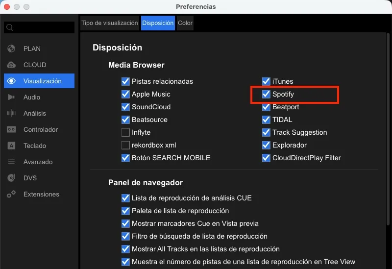Image resolution: width=392 pixels, height=269 pixels.
Task: Select the Teclado category label
Action: click(x=35, y=146)
